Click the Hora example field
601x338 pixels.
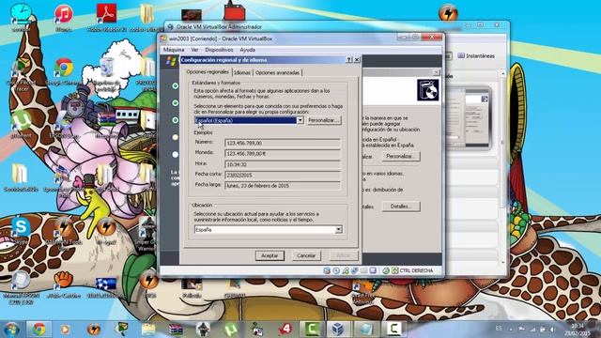pos(283,164)
